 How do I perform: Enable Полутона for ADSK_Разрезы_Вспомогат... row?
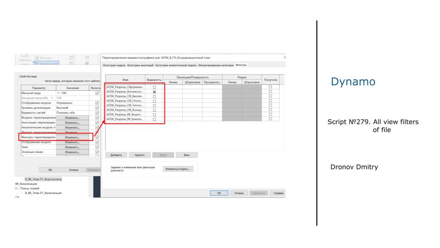click(270, 91)
